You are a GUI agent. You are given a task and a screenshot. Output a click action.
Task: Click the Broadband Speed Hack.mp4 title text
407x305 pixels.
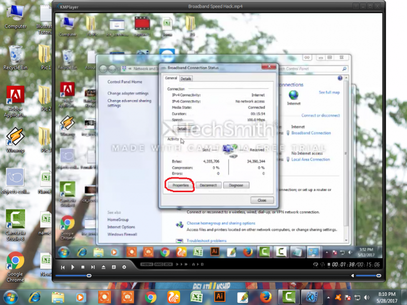tap(215, 6)
